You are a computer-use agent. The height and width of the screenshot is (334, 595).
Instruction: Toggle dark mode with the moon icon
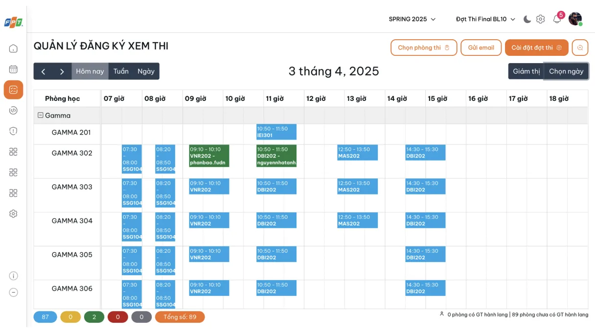[x=527, y=19]
